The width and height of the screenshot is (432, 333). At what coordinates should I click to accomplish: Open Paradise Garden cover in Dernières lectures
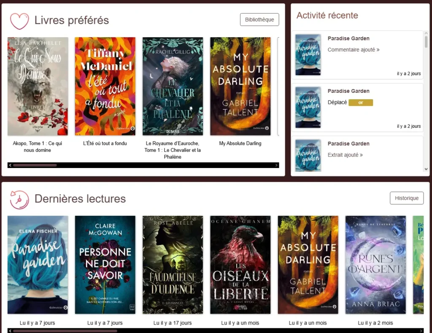point(38,265)
